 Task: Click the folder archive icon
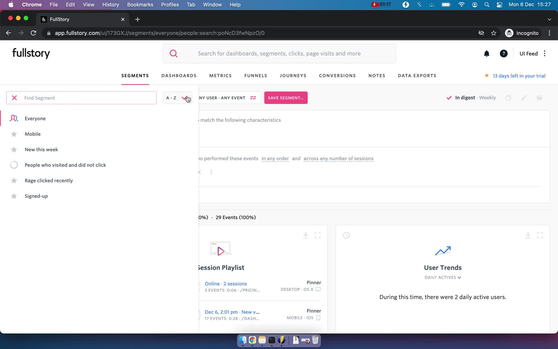pyautogui.click(x=539, y=98)
